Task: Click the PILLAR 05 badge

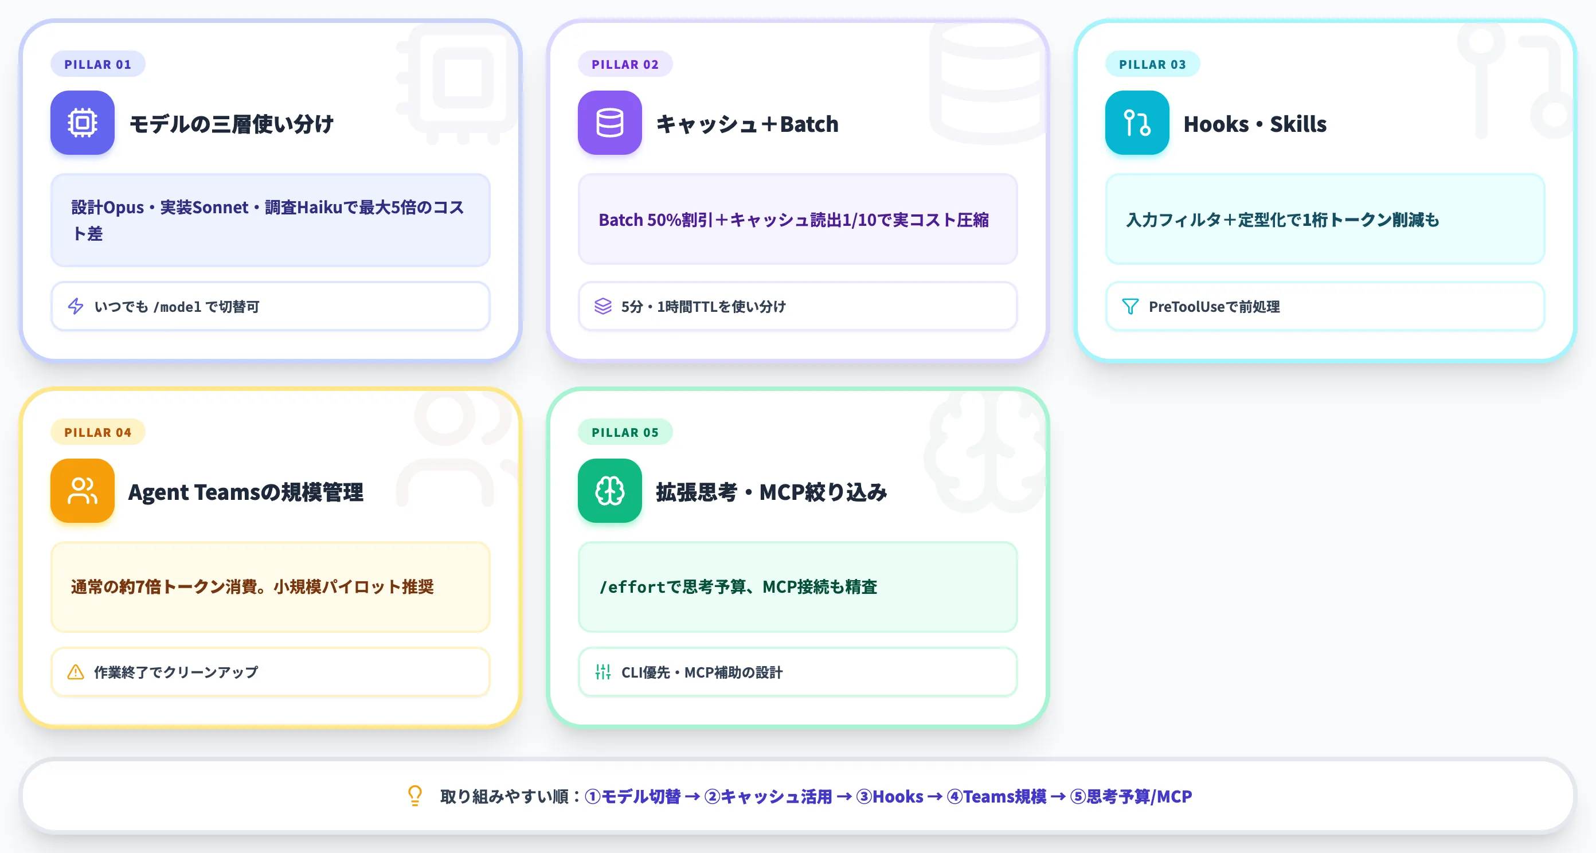Action: [x=625, y=432]
